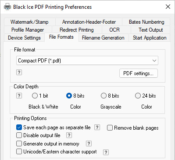Screen dimensions: 175x160
Task: Open help for Save each page option
Action: (x=97, y=127)
